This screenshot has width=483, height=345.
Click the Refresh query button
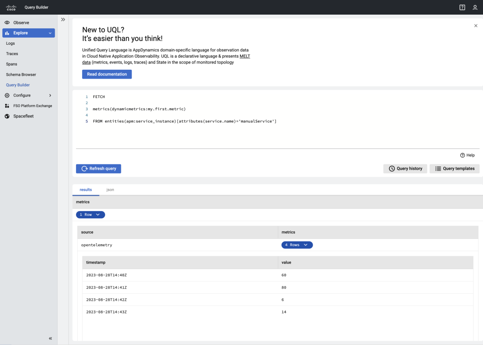point(98,168)
